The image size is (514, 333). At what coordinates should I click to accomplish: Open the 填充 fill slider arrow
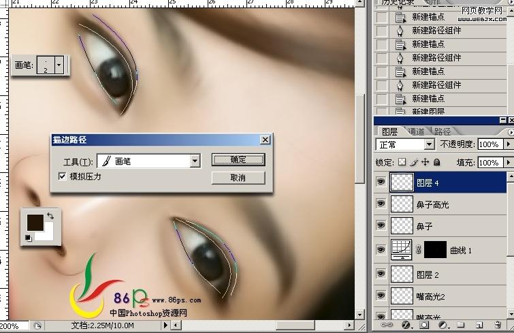pyautogui.click(x=508, y=162)
